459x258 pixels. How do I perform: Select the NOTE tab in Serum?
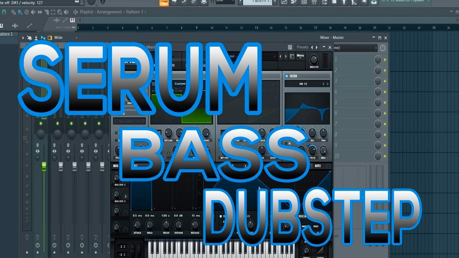(x=318, y=166)
